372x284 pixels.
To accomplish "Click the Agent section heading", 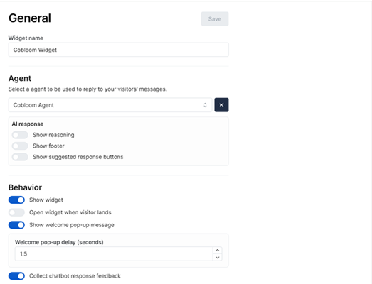I will pos(20,78).
